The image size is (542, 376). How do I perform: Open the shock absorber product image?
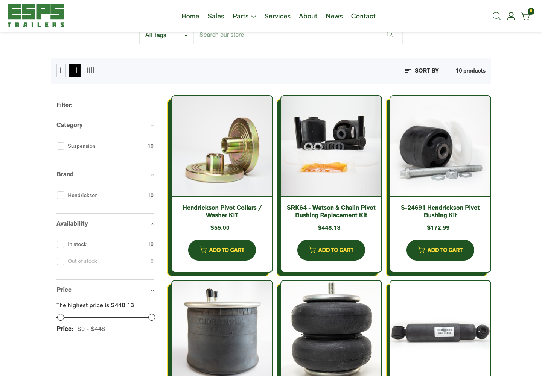[440, 329]
